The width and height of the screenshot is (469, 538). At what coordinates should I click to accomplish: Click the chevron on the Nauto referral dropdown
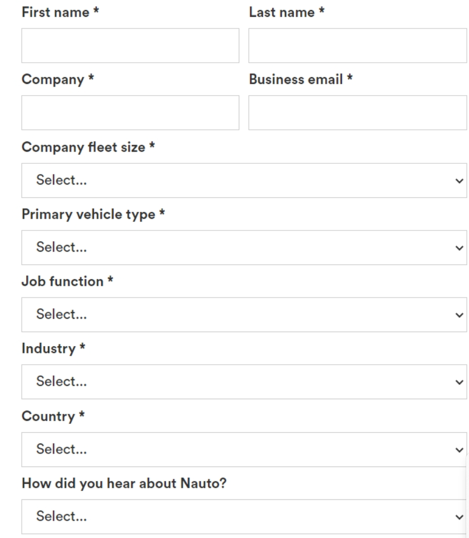(459, 517)
